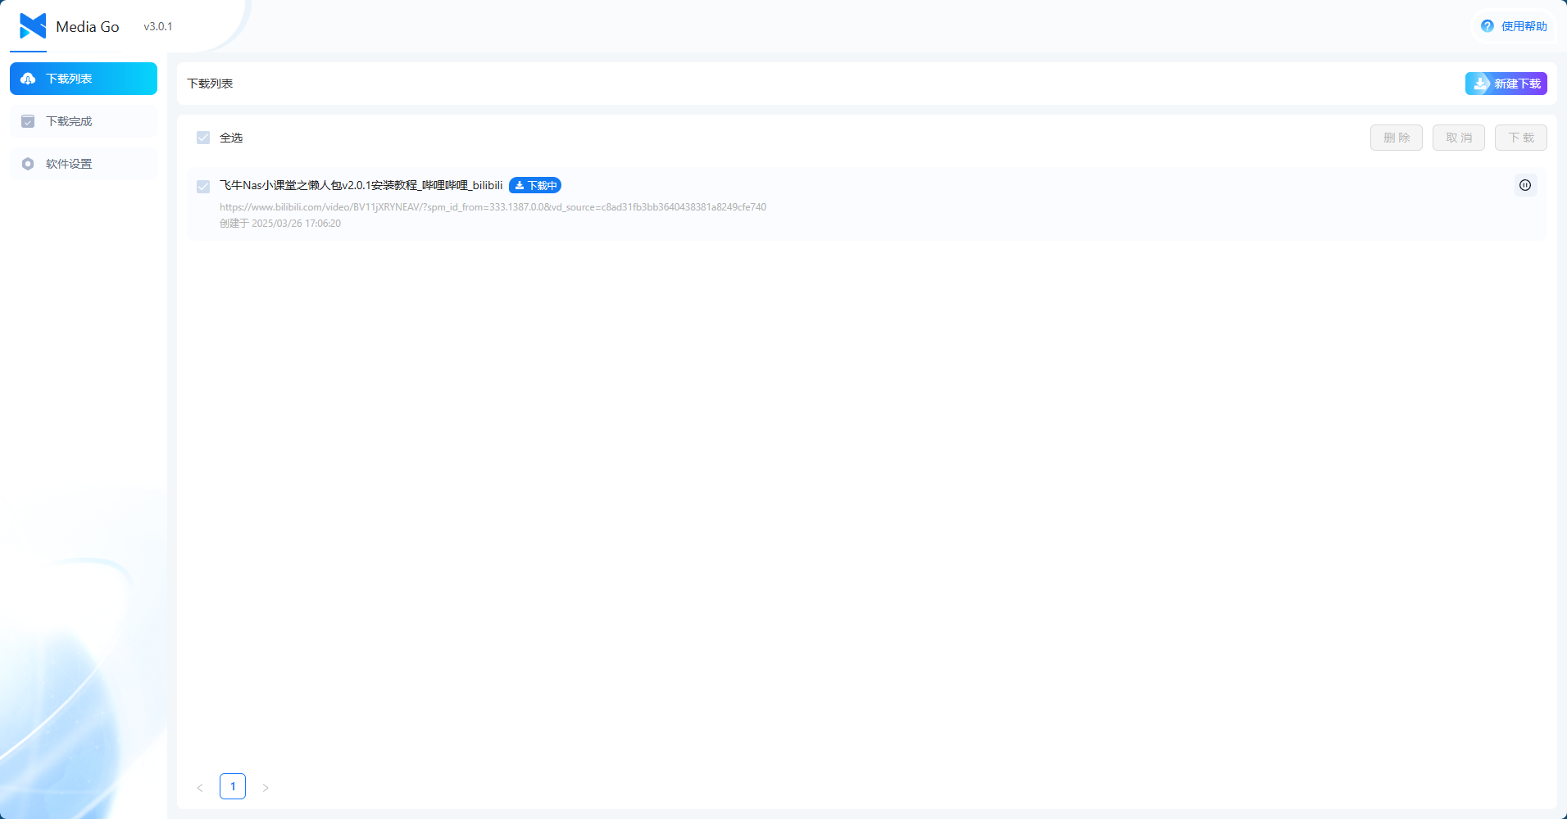Open the 下载完成 sidebar menu
Screen dimensions: 1567x819
click(x=84, y=121)
